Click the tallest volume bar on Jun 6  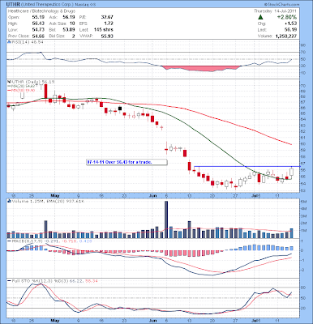(166, 220)
